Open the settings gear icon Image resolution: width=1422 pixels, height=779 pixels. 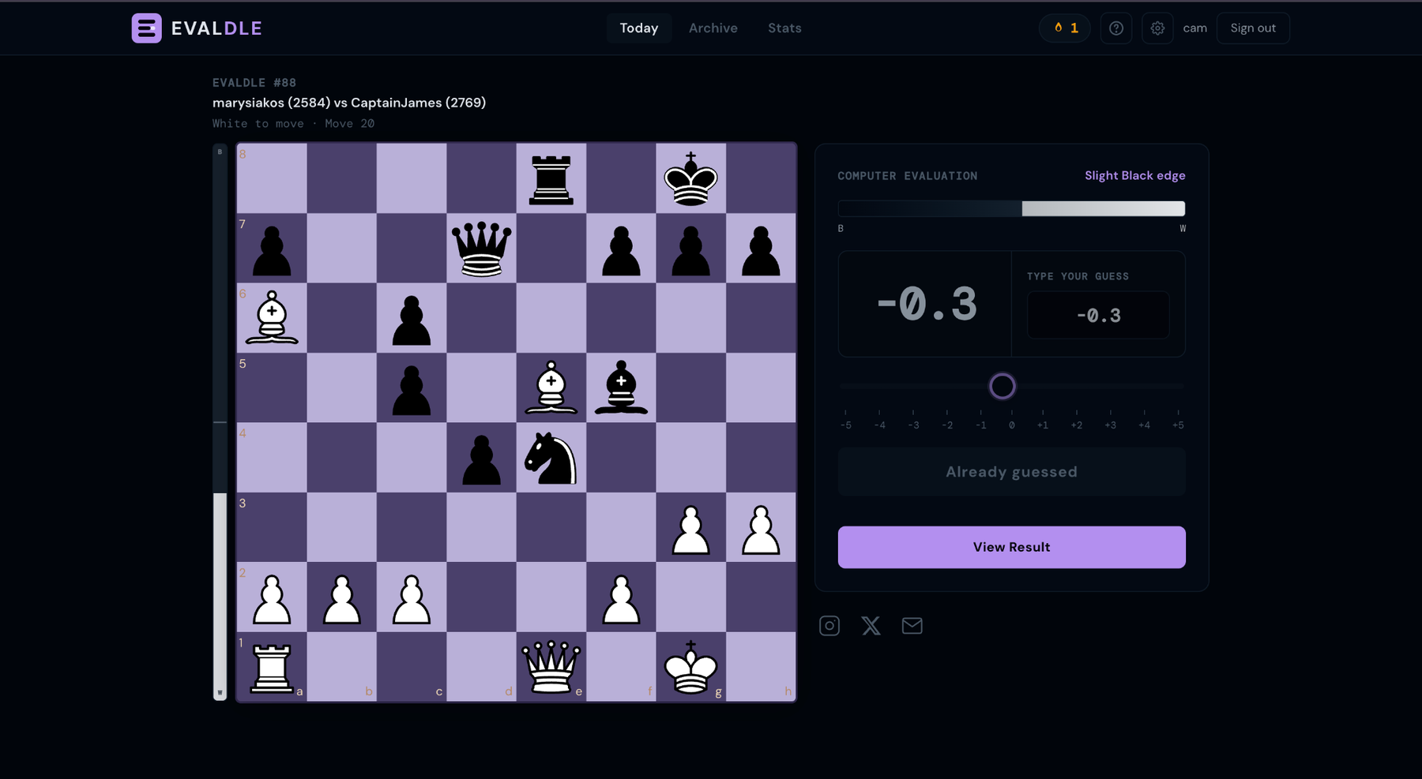(1157, 28)
